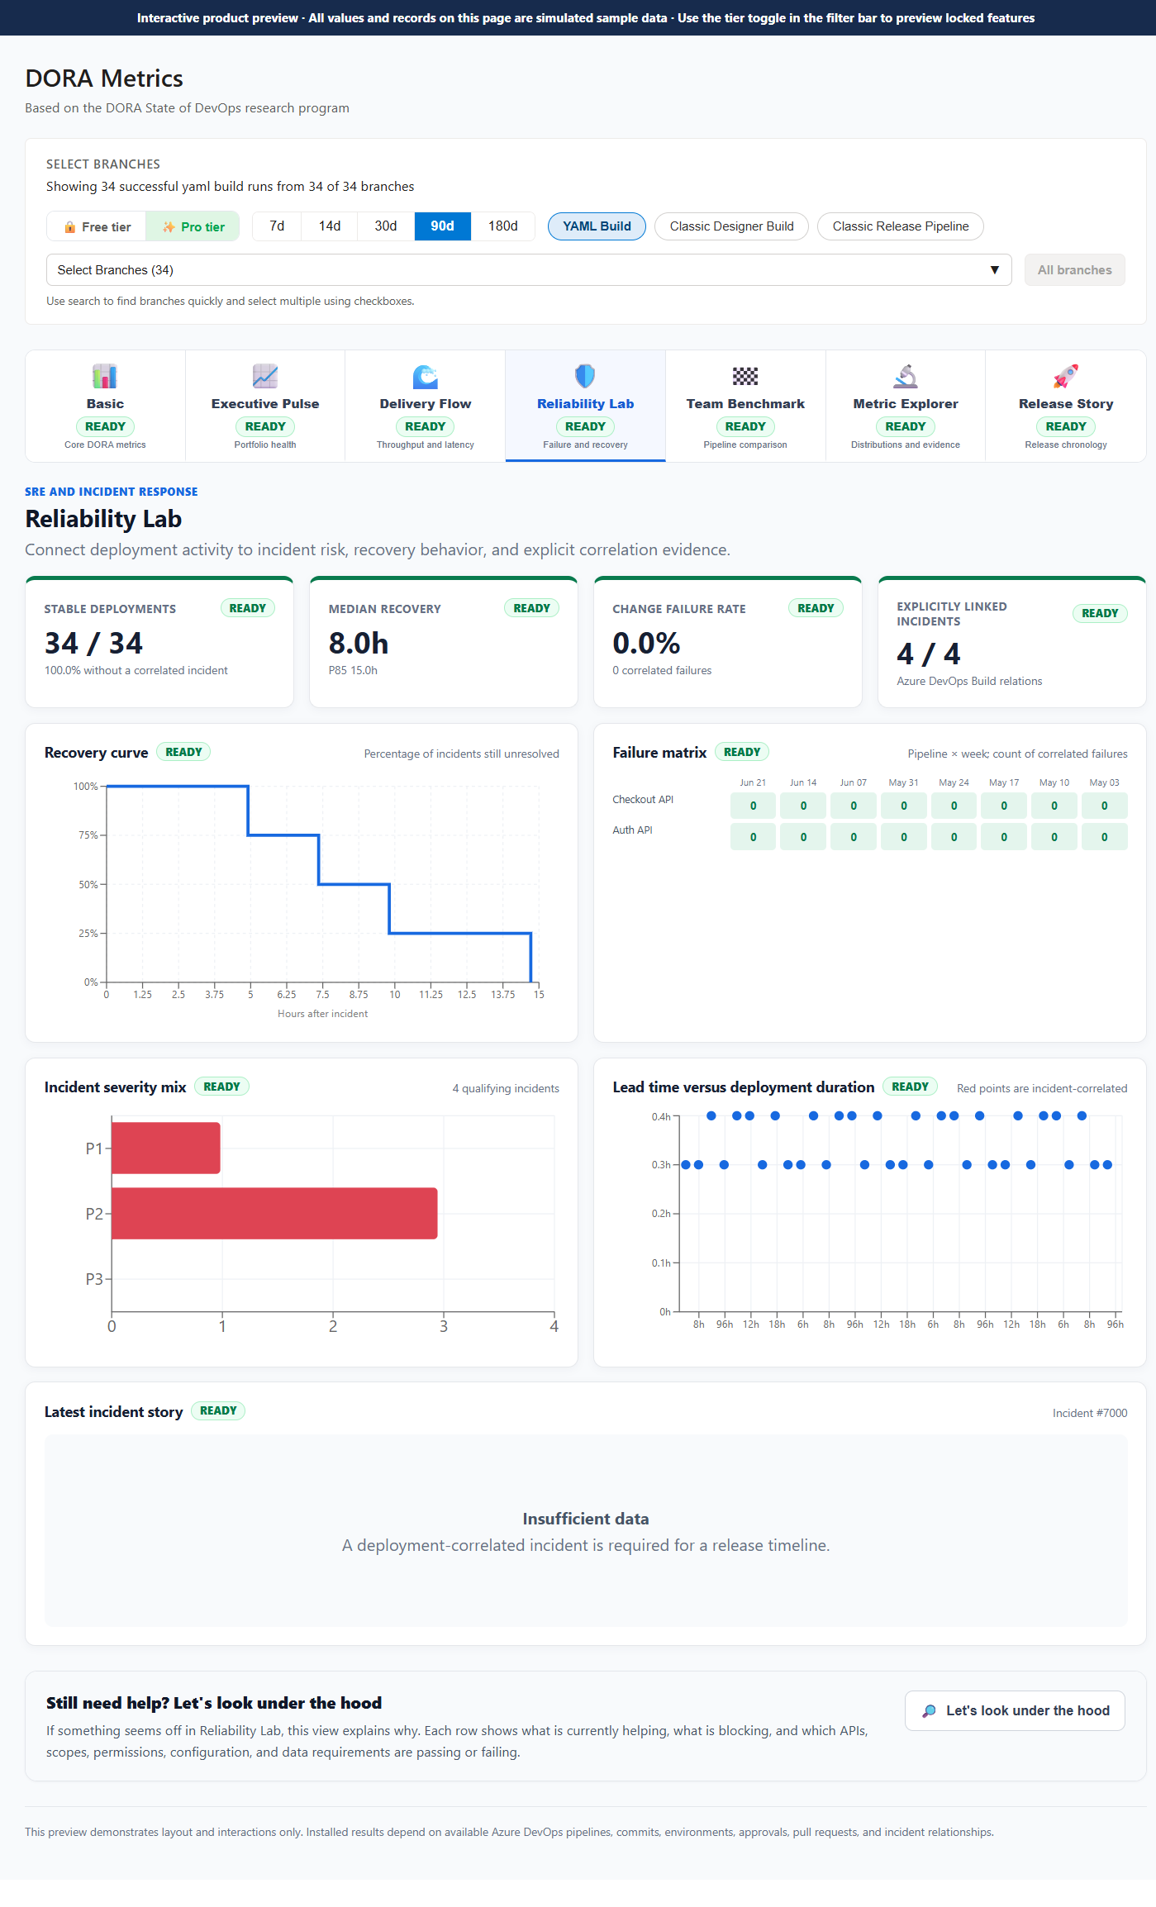Click the Auth API row label
The width and height of the screenshot is (1156, 1907).
point(632,830)
